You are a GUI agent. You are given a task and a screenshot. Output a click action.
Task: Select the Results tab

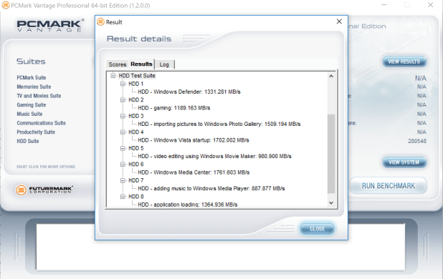point(141,64)
